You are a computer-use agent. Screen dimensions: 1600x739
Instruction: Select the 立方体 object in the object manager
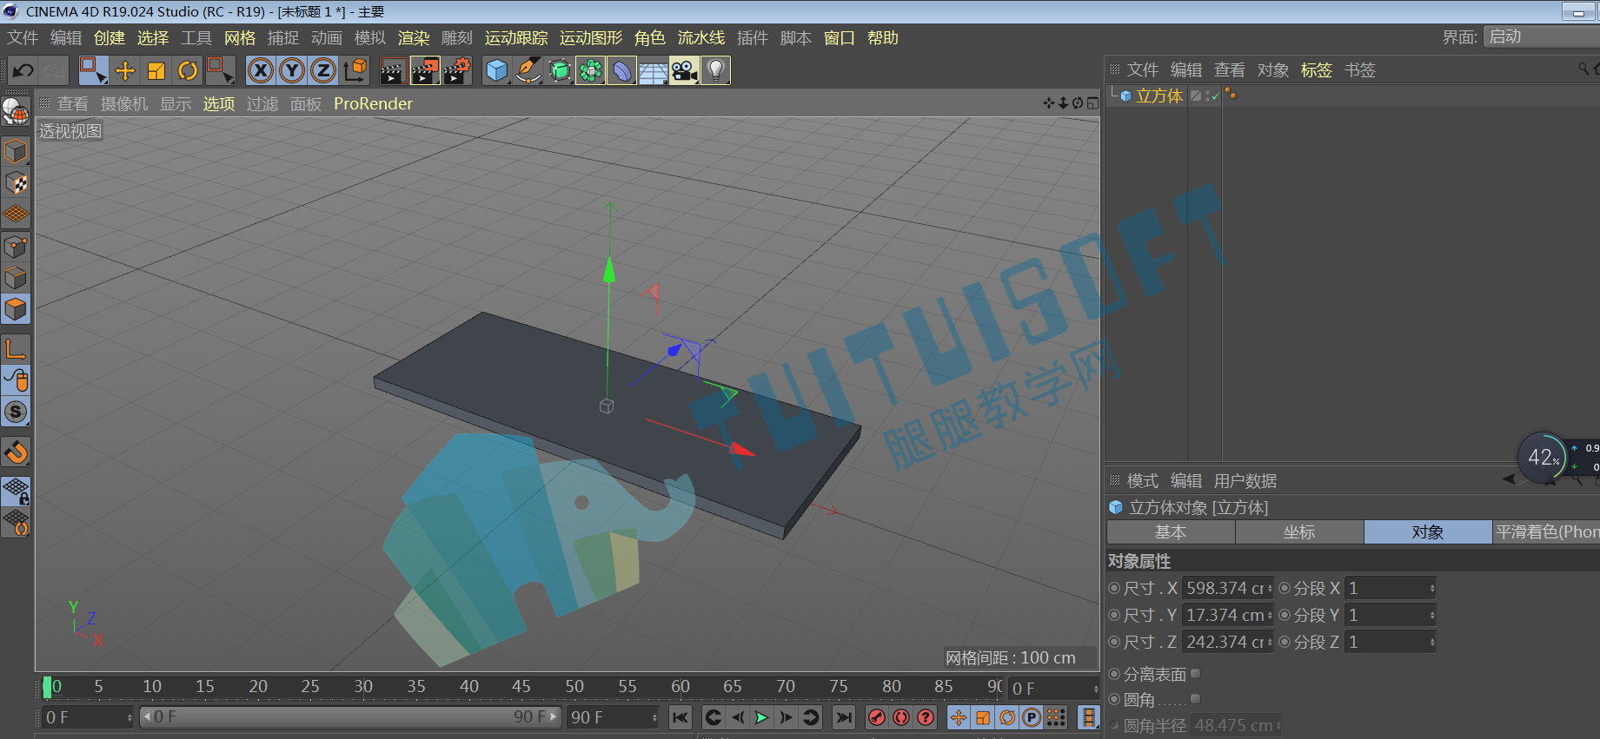1159,96
